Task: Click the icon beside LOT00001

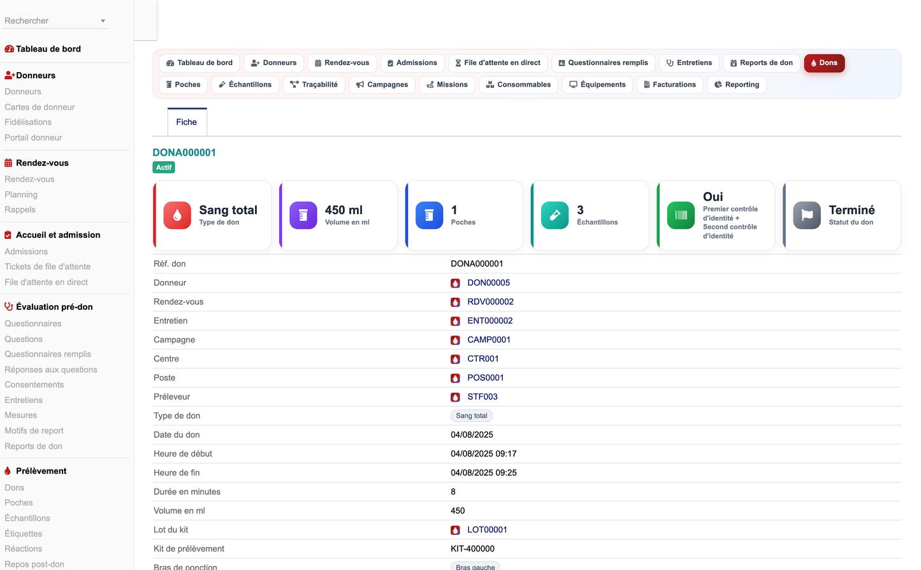Action: click(455, 530)
